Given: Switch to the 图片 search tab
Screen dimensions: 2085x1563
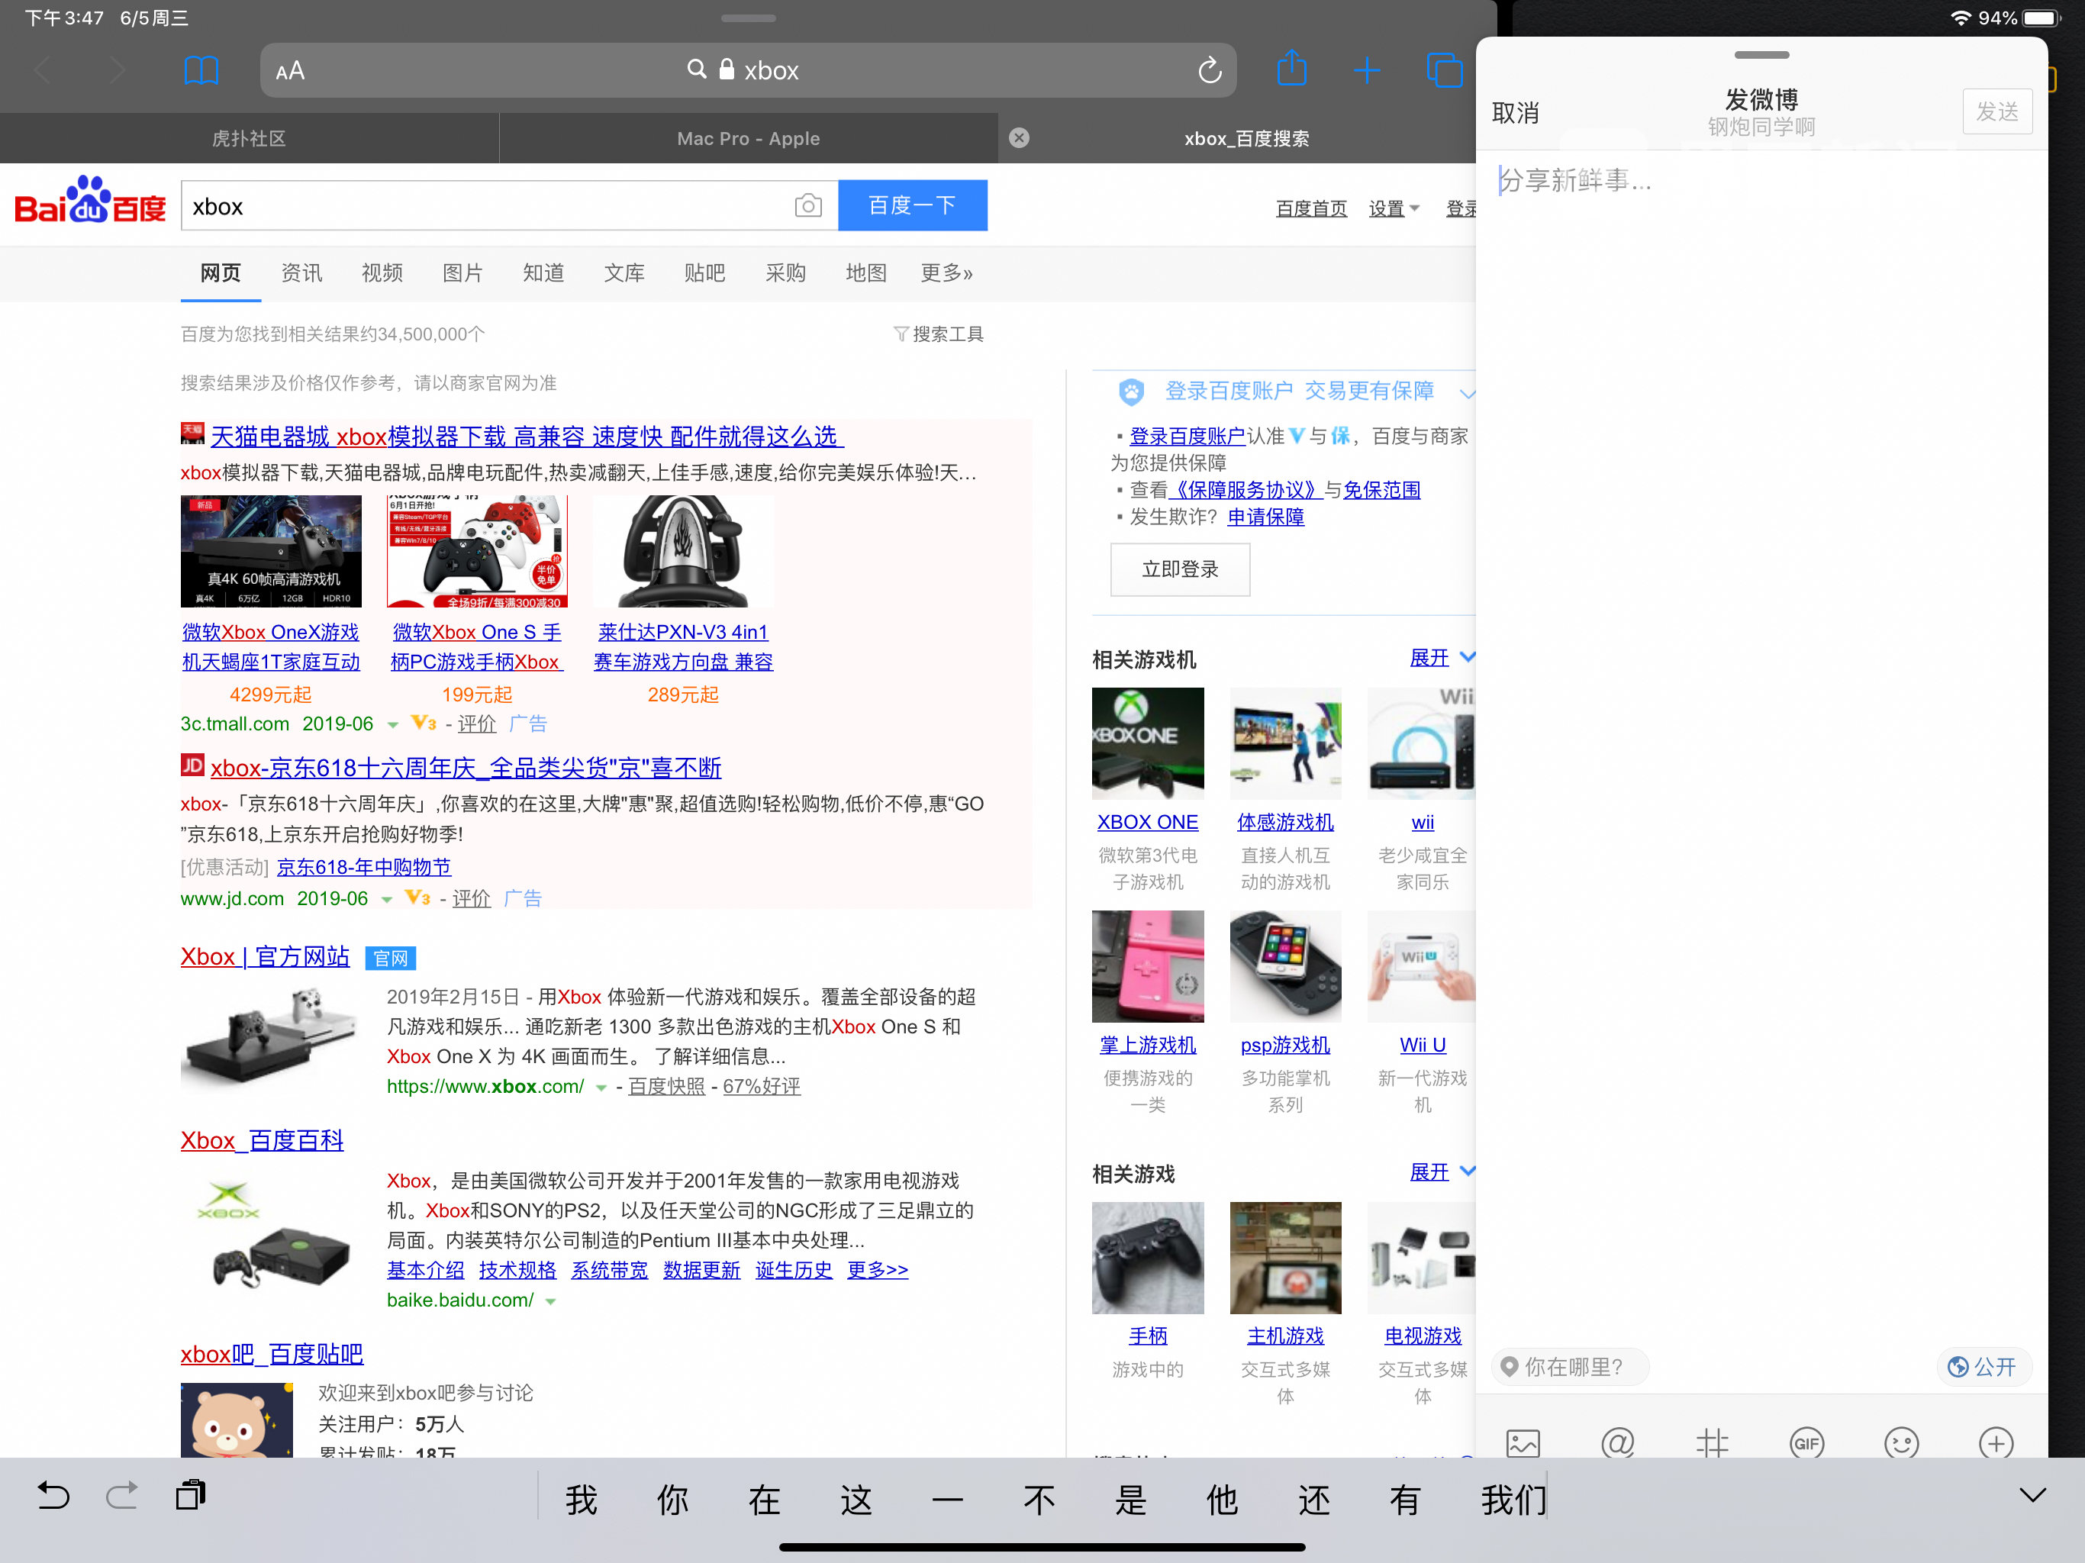Looking at the screenshot, I should (462, 273).
